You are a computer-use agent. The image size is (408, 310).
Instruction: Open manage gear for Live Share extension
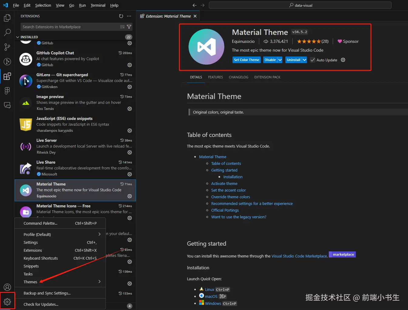[x=130, y=174]
